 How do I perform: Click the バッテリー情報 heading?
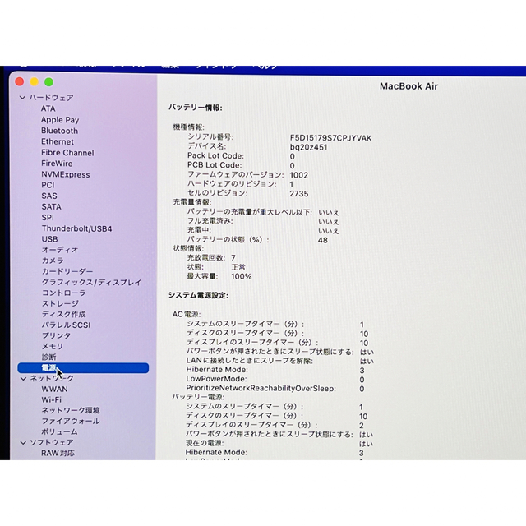(x=196, y=108)
